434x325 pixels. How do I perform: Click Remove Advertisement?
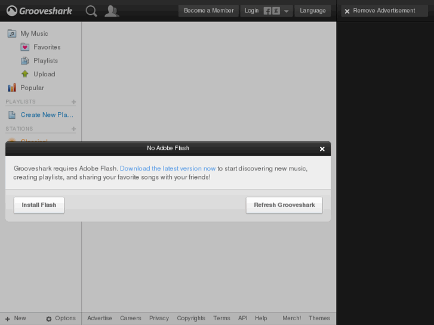(x=384, y=11)
